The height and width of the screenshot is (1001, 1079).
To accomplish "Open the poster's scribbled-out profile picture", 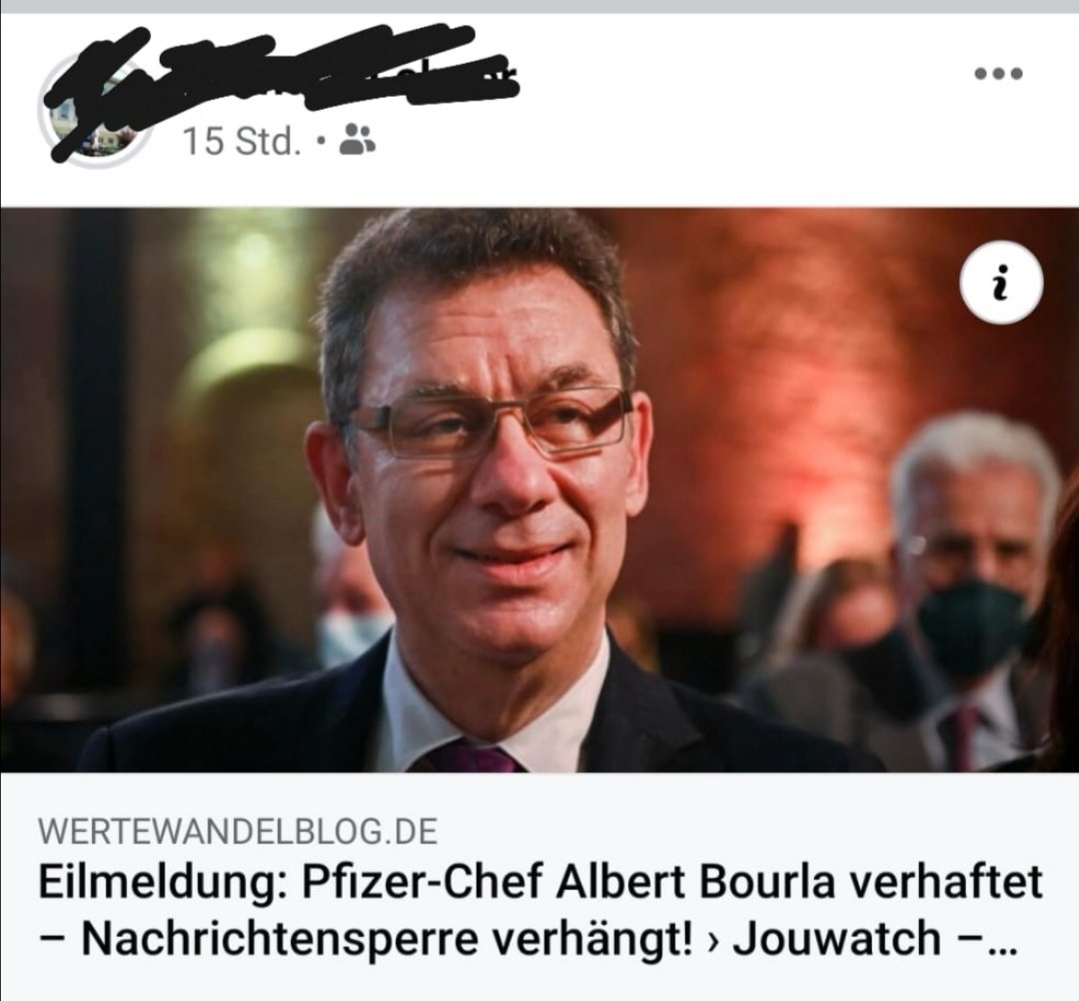I will 95,108.
